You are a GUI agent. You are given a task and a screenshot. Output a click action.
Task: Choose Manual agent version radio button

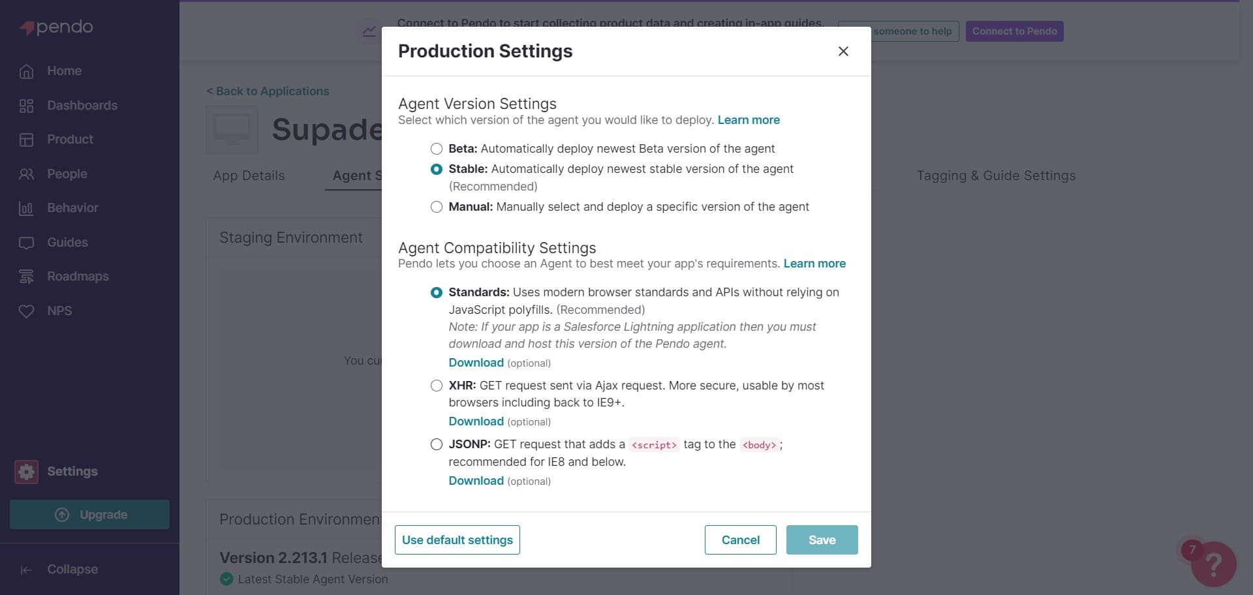tap(437, 207)
